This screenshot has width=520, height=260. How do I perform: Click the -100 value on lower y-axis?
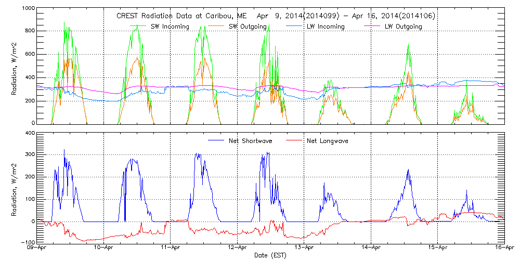[26, 243]
